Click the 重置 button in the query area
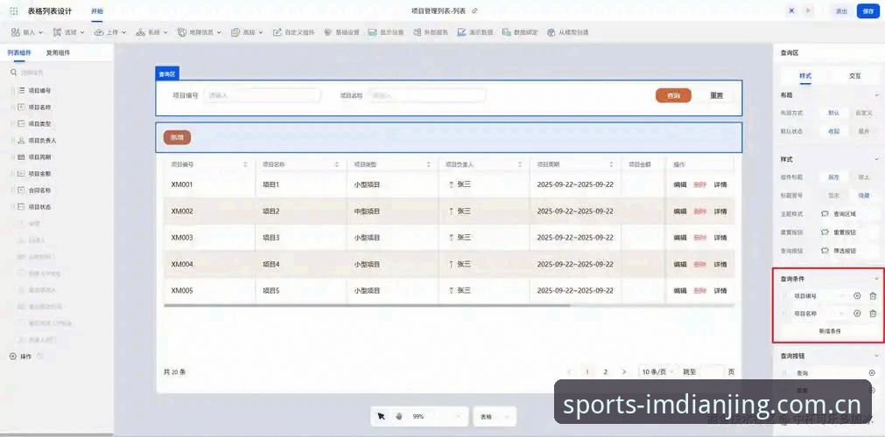The width and height of the screenshot is (885, 437). click(x=716, y=95)
